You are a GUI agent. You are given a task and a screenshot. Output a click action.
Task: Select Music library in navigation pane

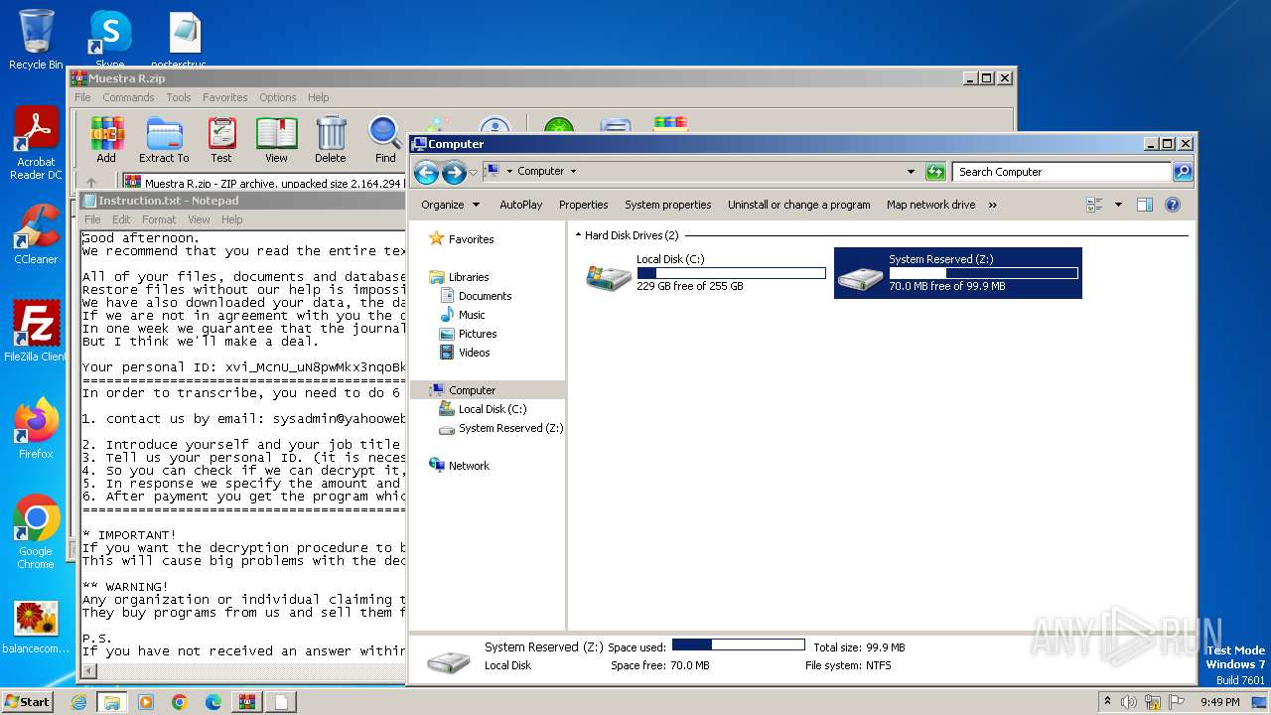[472, 315]
